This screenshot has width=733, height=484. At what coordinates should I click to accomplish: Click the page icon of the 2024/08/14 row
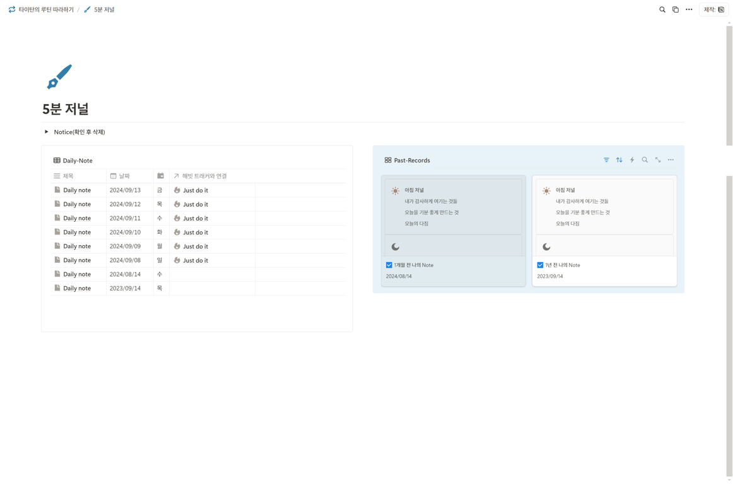pos(57,274)
